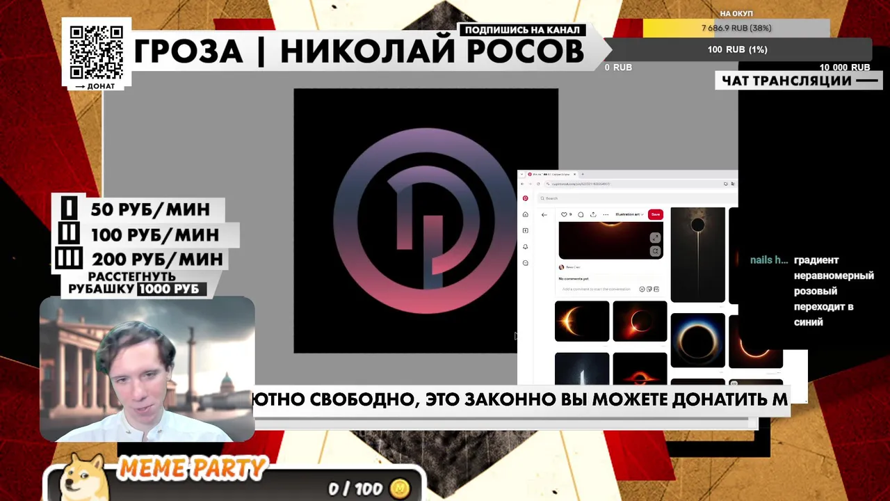Click the red Save button

656,214
